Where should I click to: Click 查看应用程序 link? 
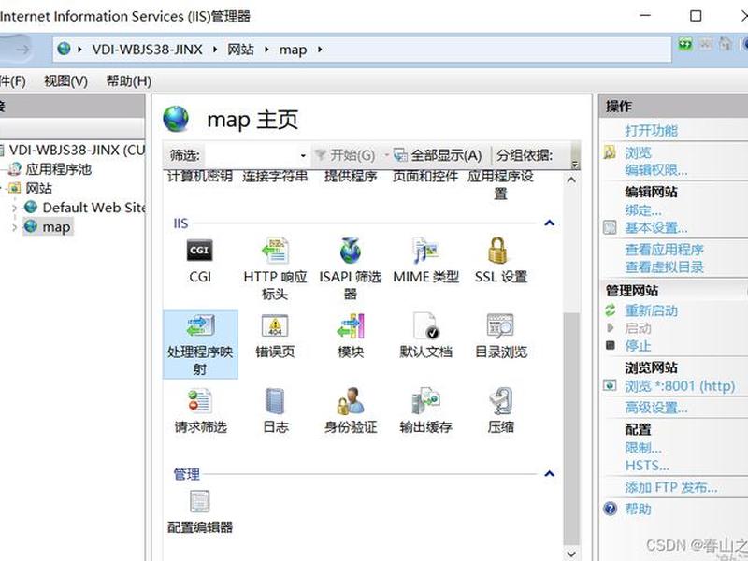pos(665,249)
